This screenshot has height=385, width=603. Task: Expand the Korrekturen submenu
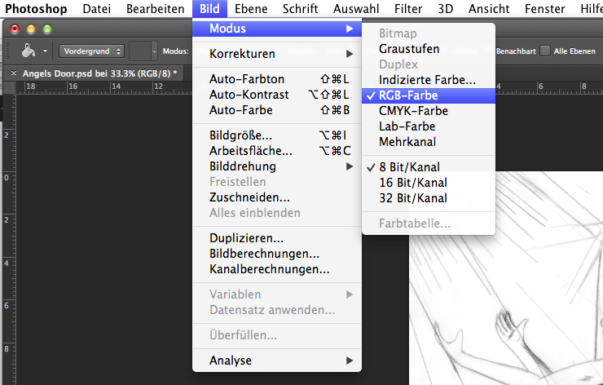277,54
